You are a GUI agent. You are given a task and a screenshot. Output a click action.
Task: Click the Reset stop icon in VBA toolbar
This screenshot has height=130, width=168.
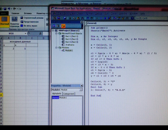coord(105,18)
